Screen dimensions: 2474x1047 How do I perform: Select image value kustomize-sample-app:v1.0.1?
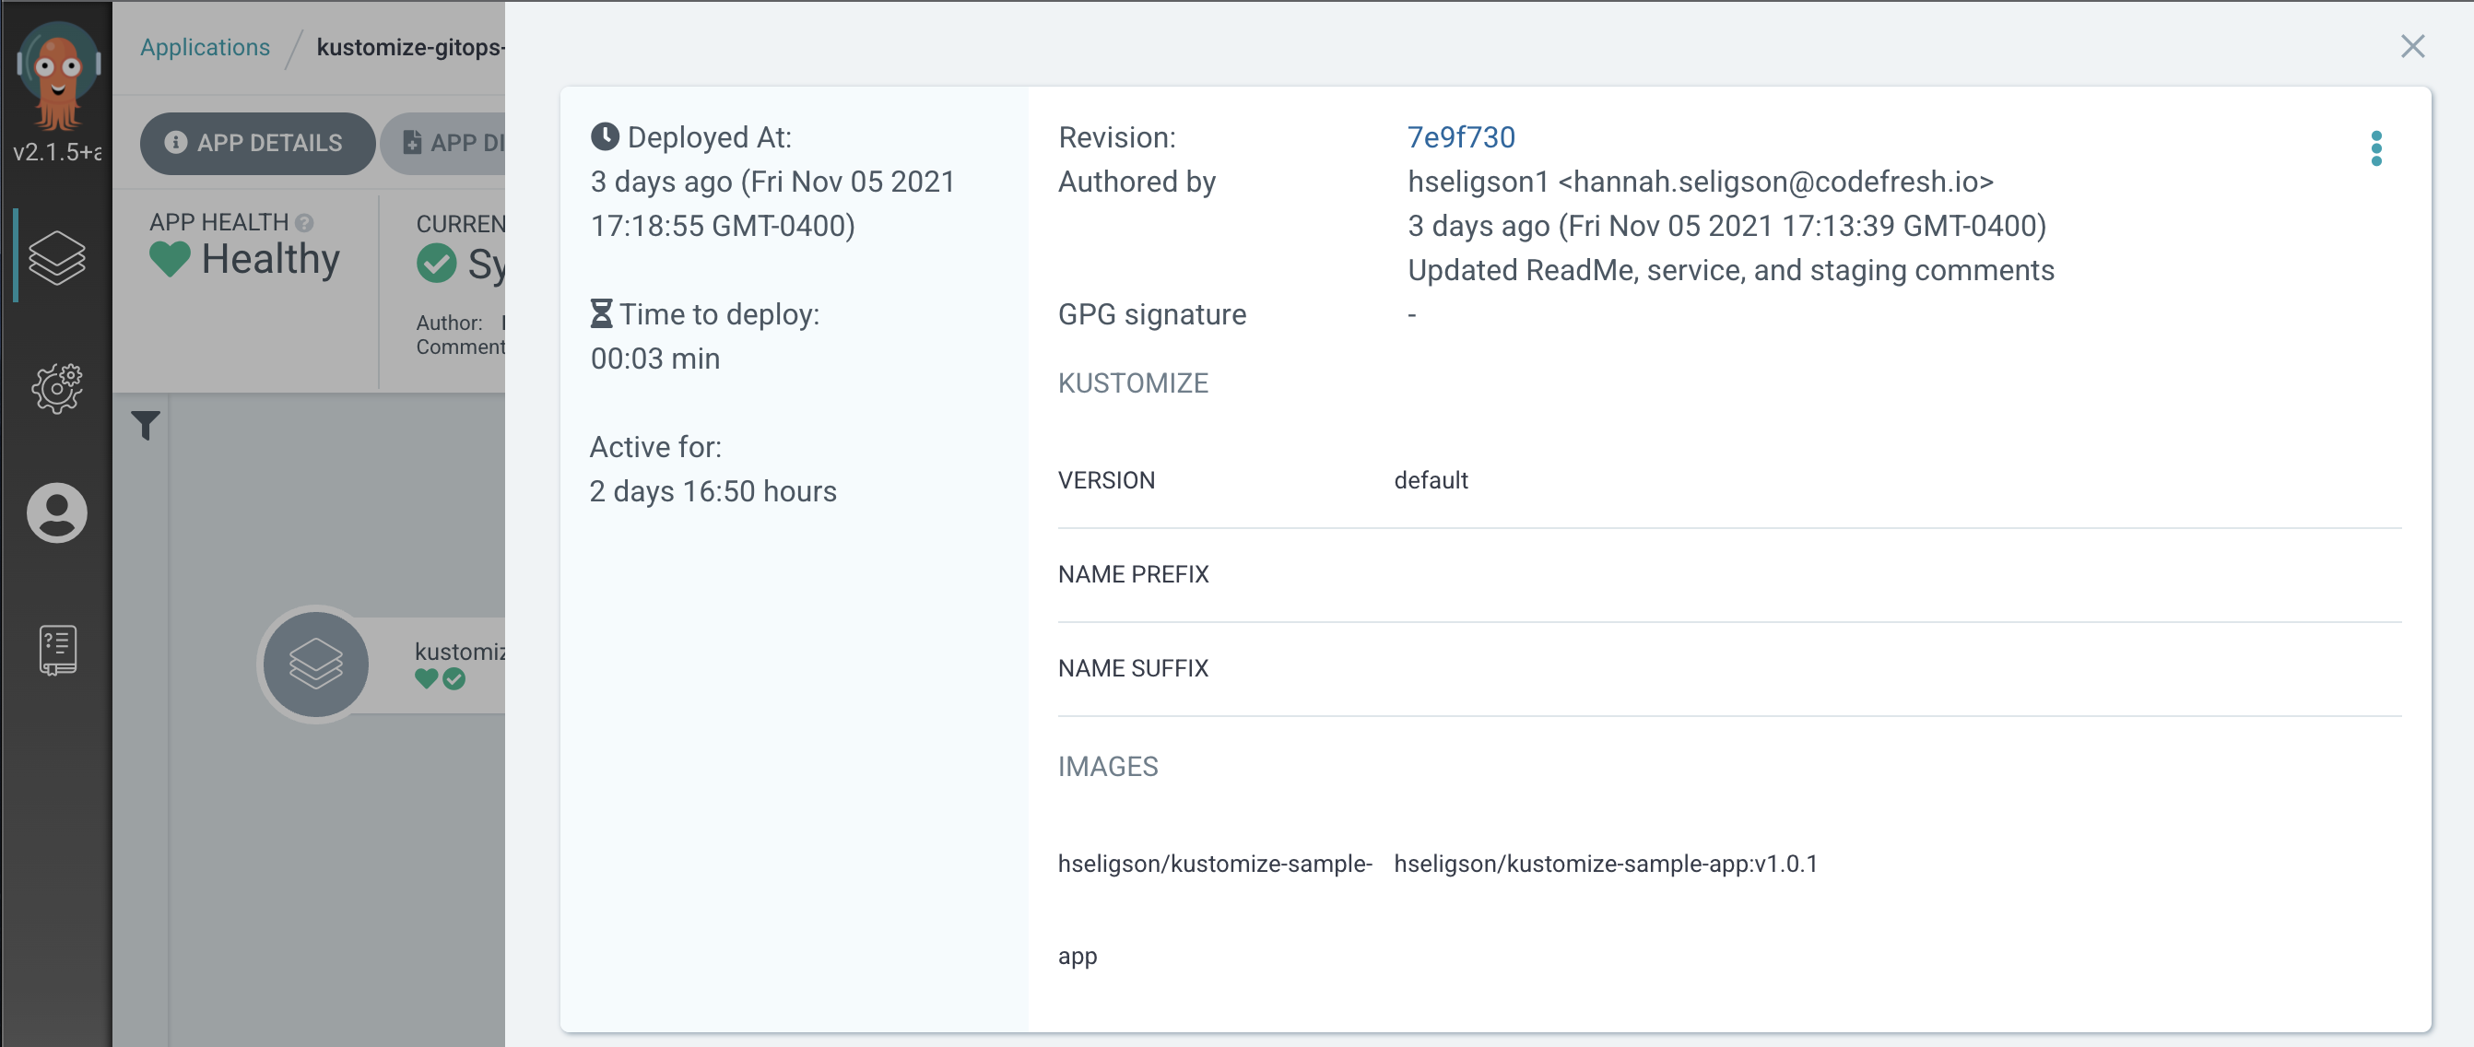[x=1606, y=864]
